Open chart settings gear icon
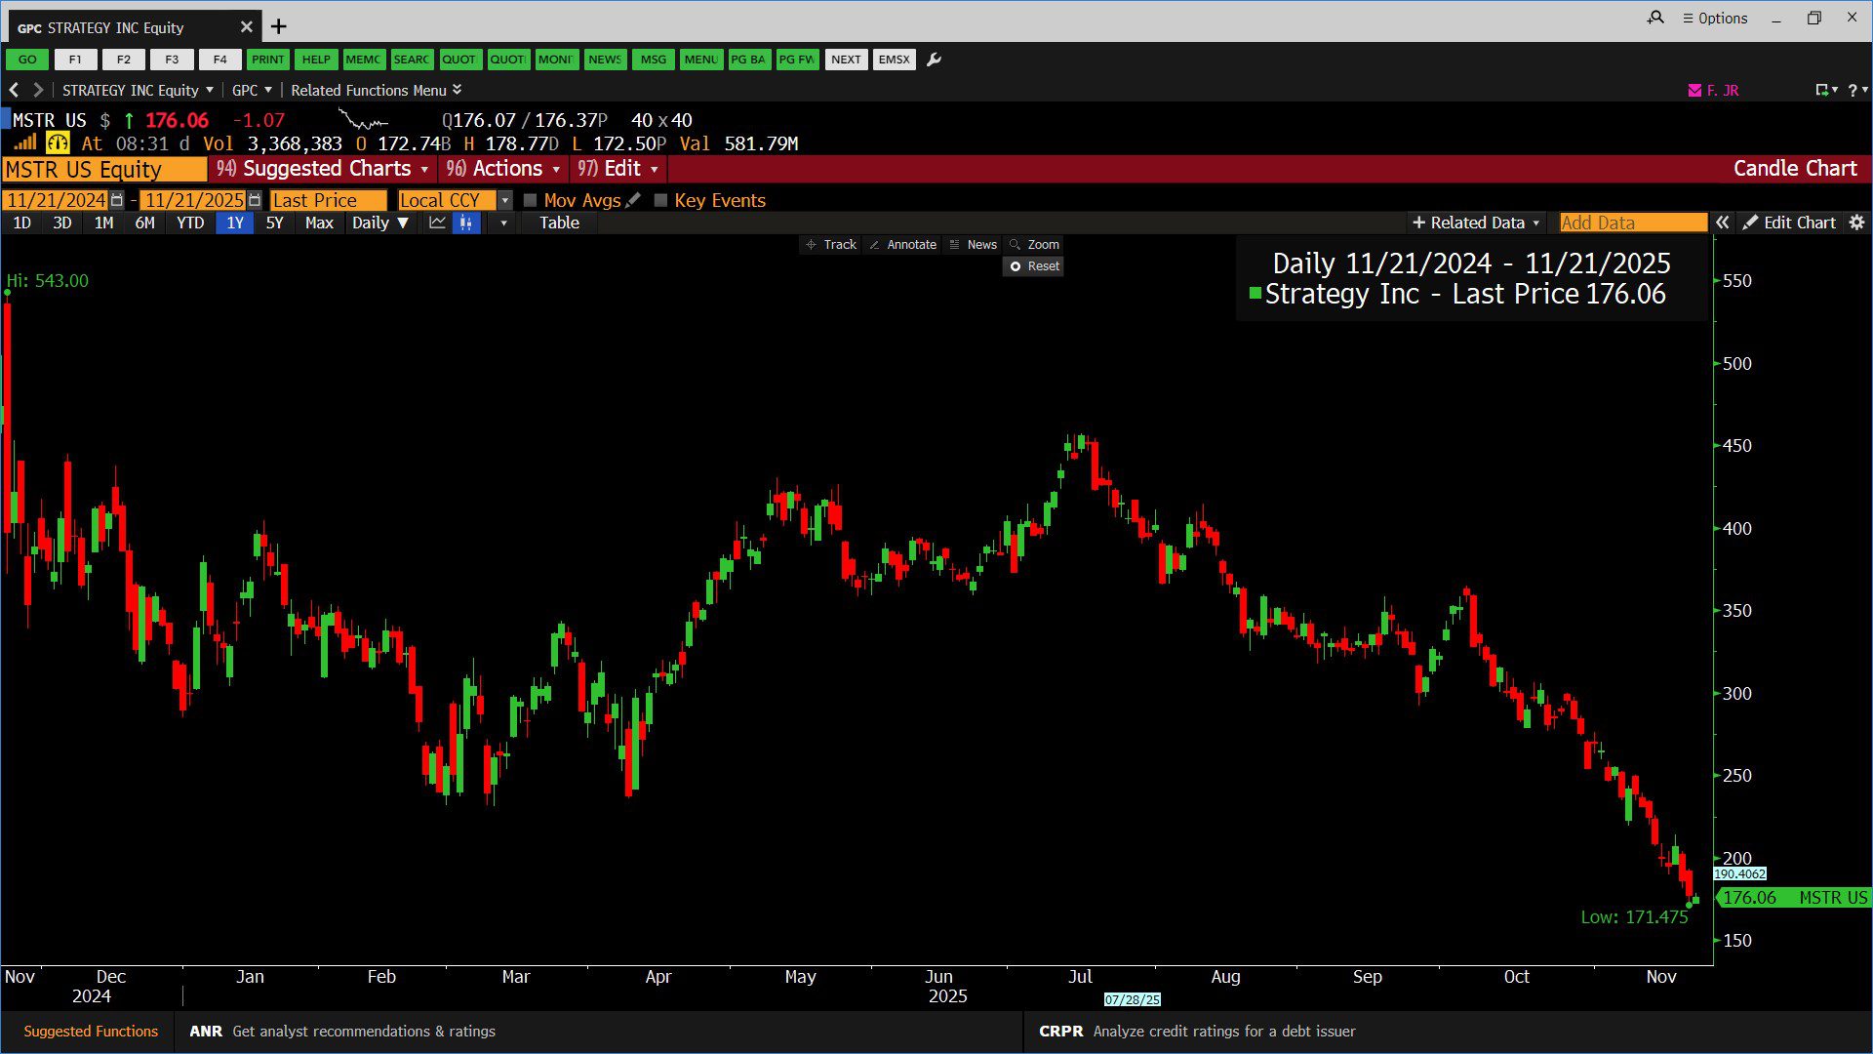 click(1856, 223)
